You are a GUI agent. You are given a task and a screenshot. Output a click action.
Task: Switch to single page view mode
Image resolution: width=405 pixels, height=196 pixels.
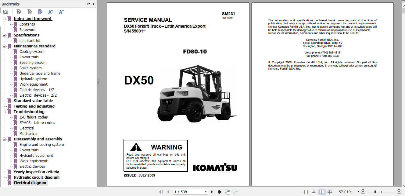coord(306,192)
